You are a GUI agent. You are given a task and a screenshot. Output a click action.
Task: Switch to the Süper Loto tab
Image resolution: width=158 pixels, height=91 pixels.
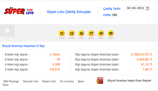49,81
